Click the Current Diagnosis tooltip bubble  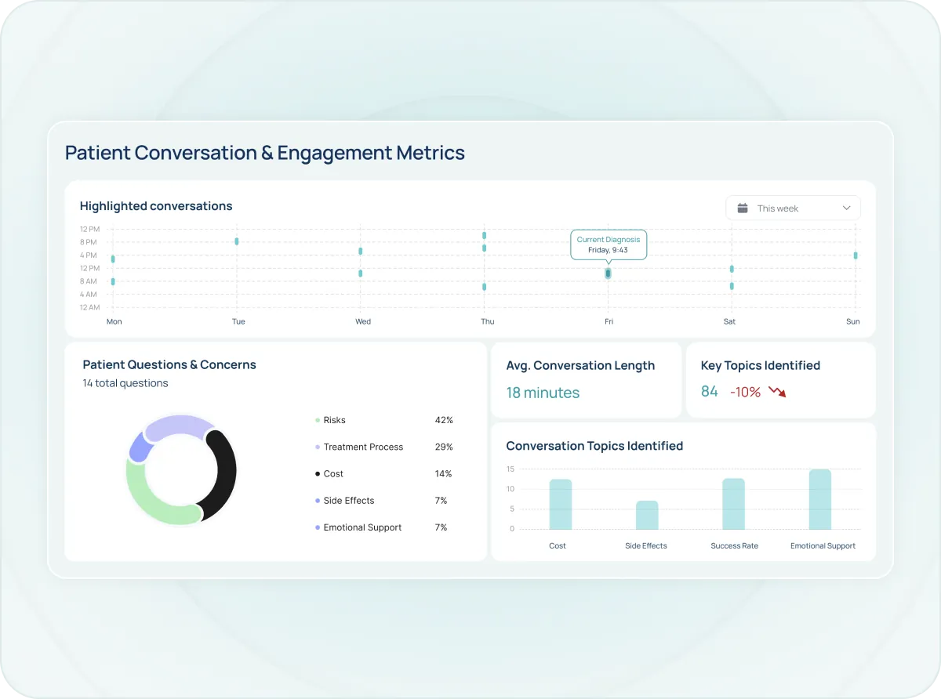pyautogui.click(x=609, y=244)
